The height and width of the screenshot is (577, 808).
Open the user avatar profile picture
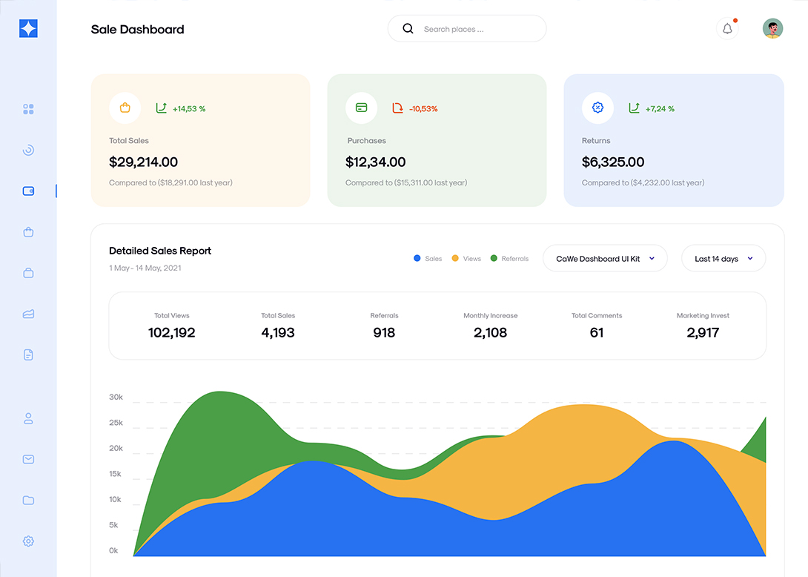(x=772, y=29)
